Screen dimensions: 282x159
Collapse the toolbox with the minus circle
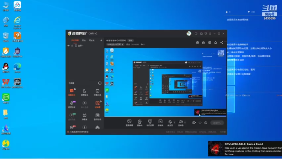[100, 83]
